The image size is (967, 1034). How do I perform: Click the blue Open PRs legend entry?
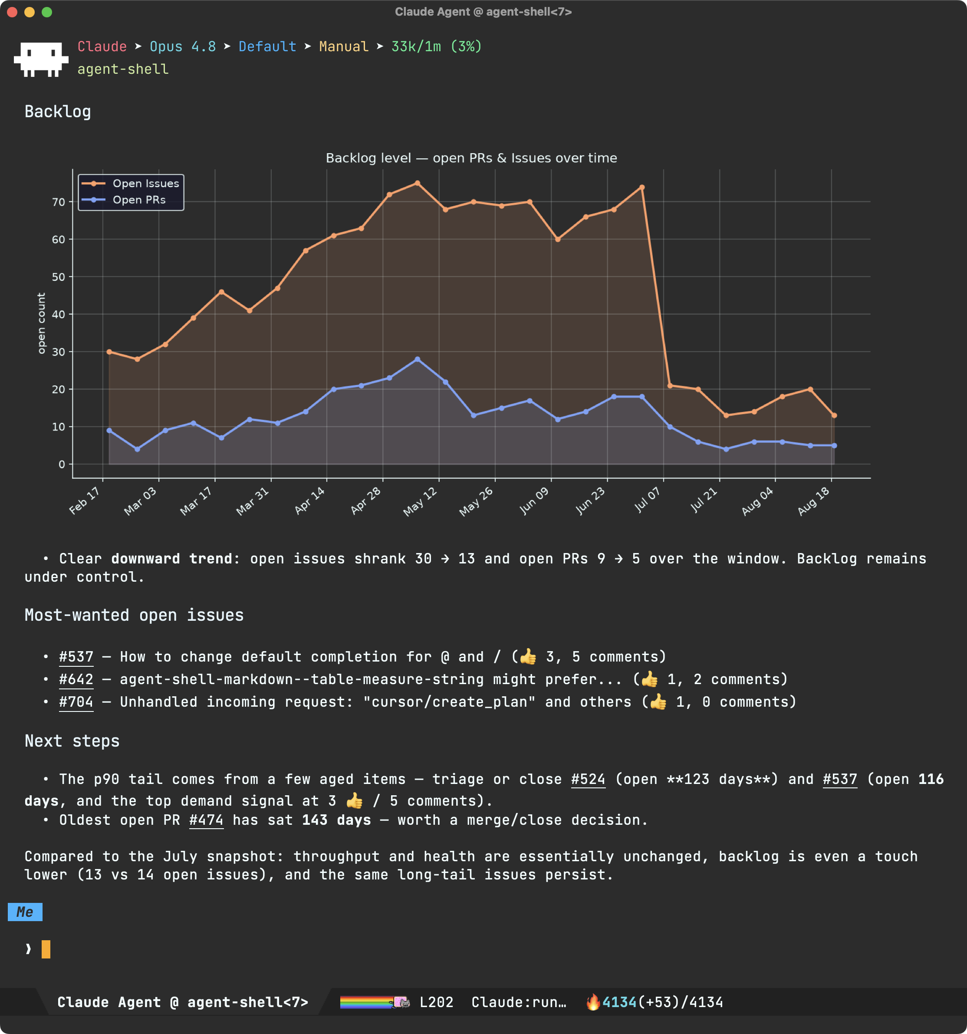coord(124,200)
